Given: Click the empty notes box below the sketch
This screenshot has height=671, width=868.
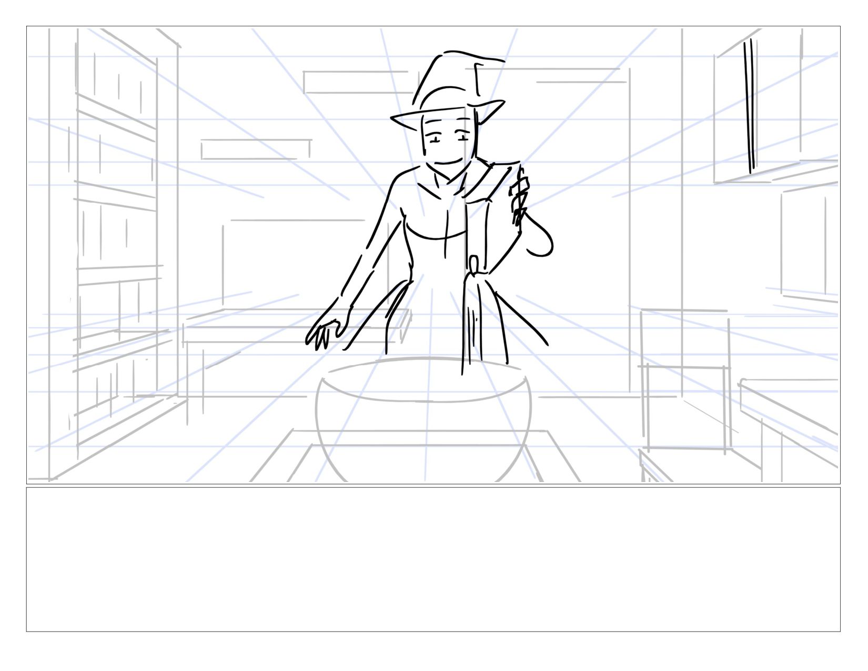Looking at the screenshot, I should [x=433, y=559].
